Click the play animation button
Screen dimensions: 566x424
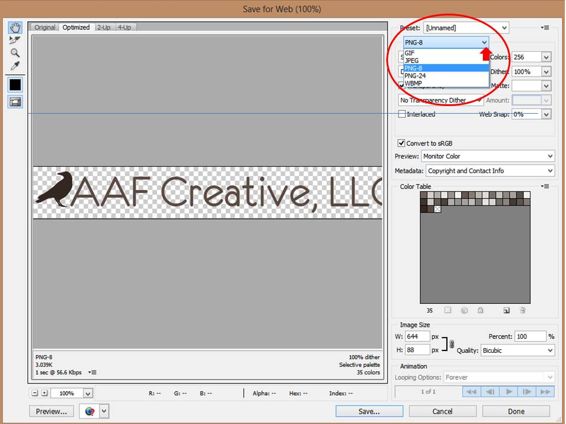click(x=509, y=392)
